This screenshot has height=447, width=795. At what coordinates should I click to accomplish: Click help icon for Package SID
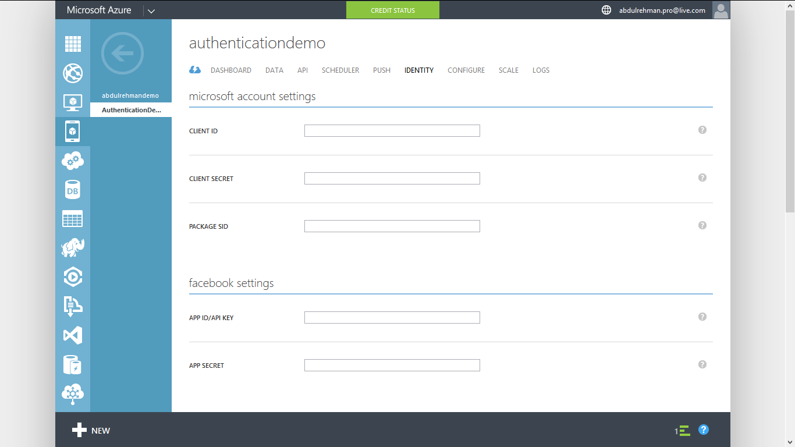[702, 225]
